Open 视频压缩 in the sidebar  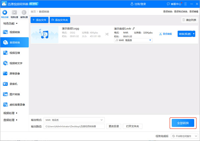point(14,53)
